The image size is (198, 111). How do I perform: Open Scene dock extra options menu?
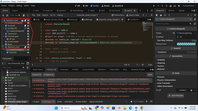28,15
